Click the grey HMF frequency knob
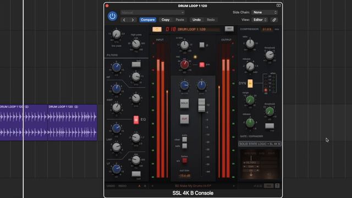 [136, 98]
